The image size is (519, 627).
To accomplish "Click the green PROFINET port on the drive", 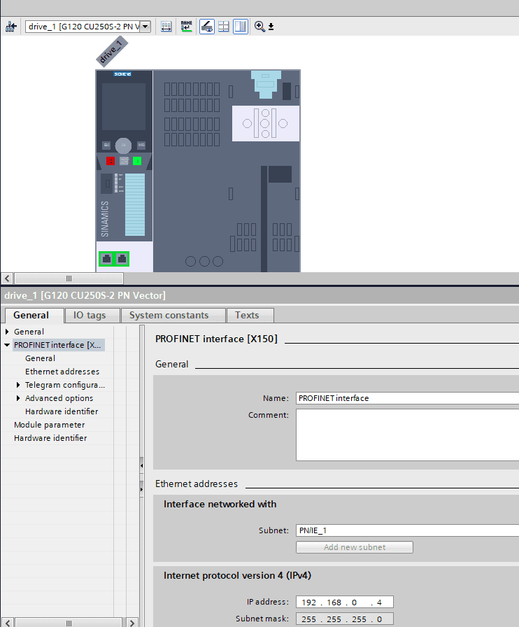I will pos(114,259).
